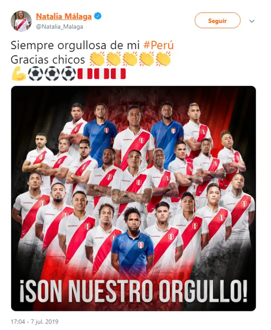This screenshot has height=330, width=271.
Task: Open the #Perú hashtag link
Action: (158, 45)
